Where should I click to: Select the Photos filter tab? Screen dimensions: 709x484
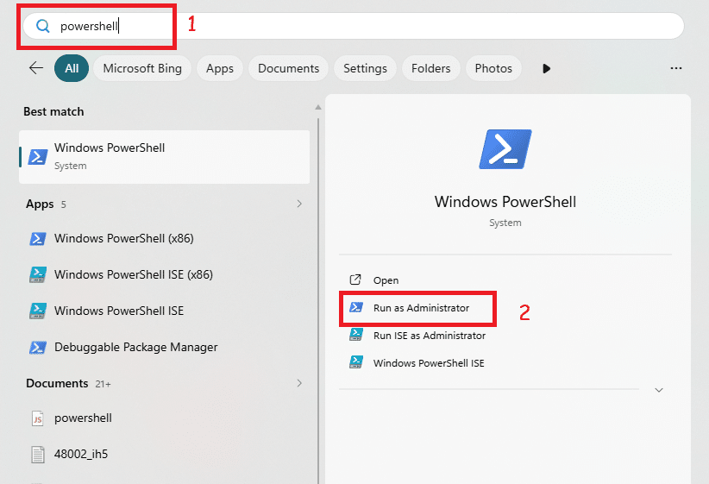(493, 68)
